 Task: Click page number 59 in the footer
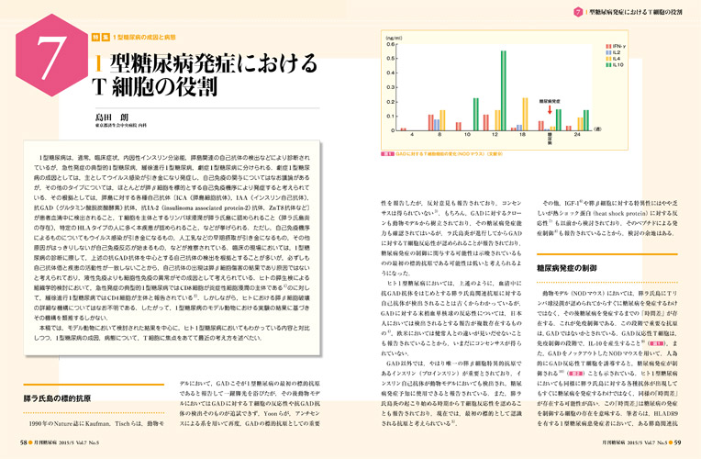tap(677, 442)
